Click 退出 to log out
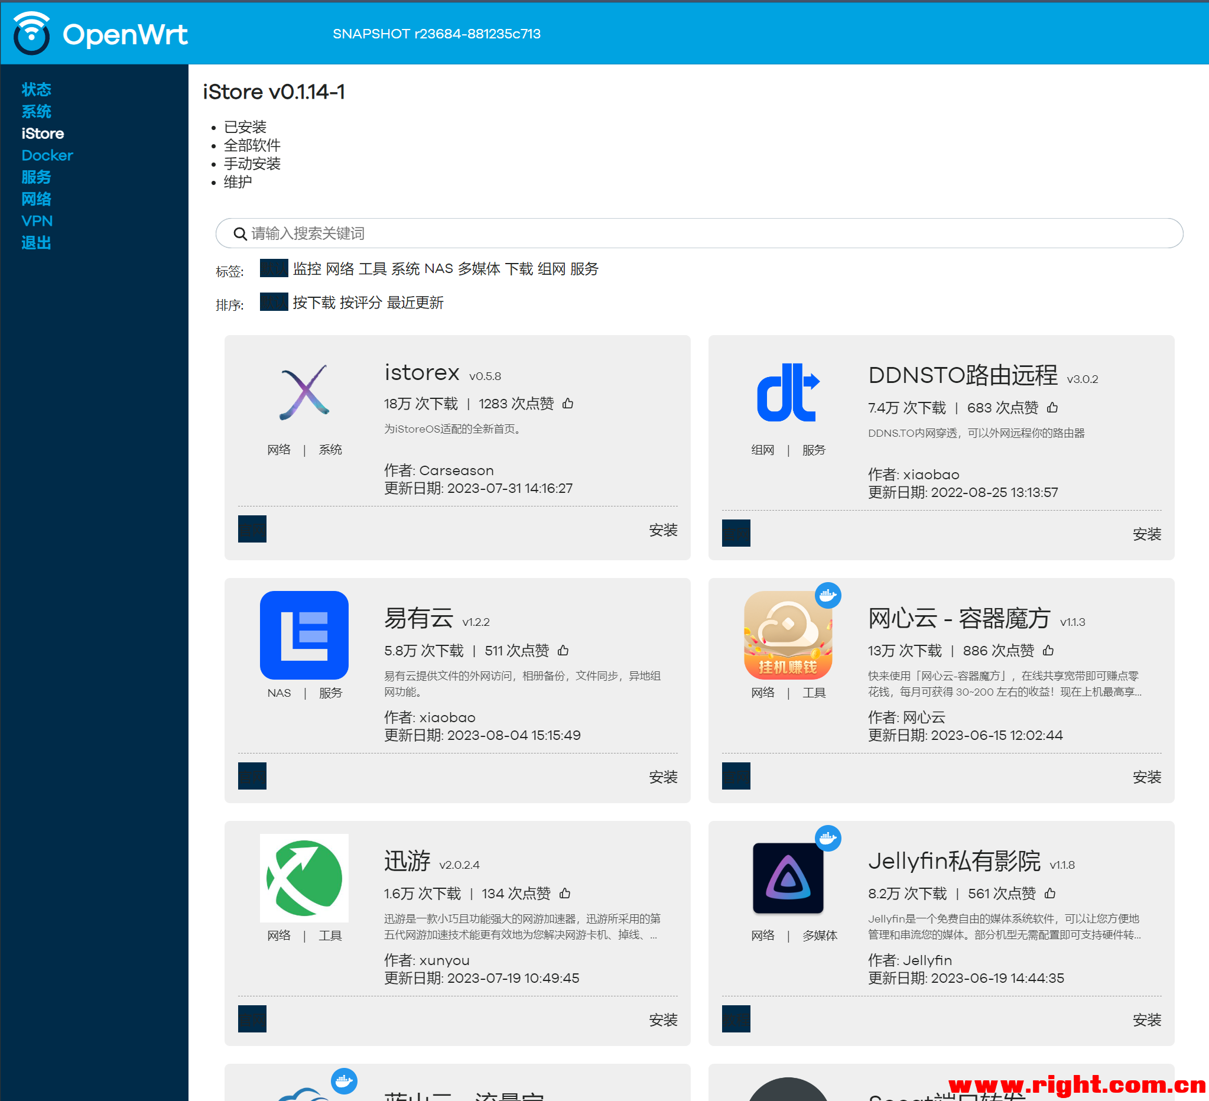This screenshot has width=1209, height=1101. pyautogui.click(x=36, y=243)
